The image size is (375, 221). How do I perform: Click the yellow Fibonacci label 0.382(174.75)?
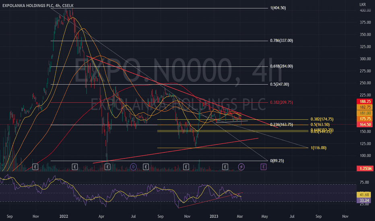(322, 119)
